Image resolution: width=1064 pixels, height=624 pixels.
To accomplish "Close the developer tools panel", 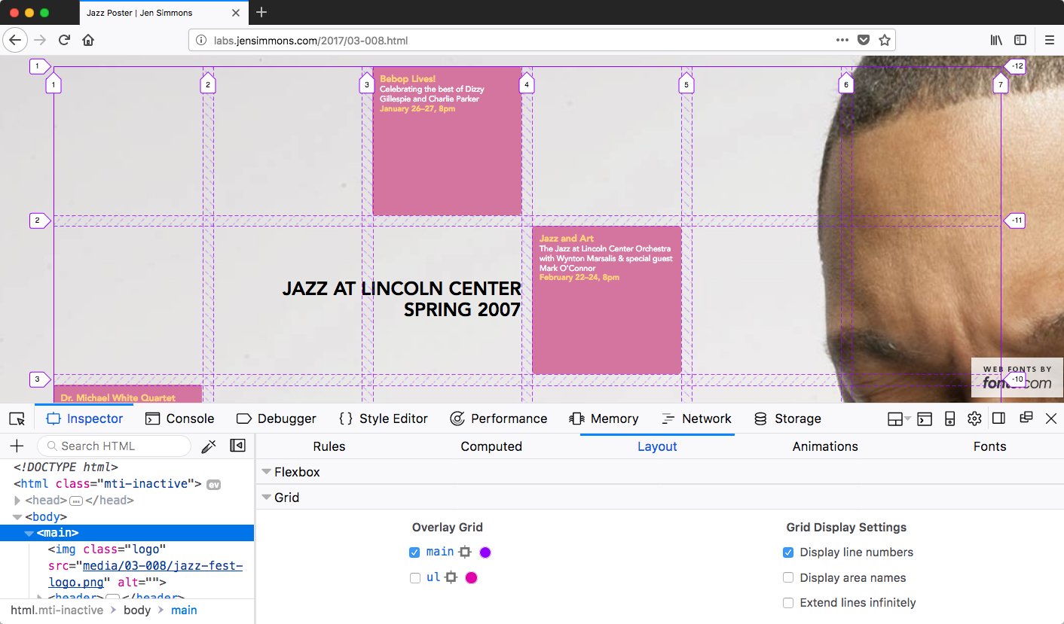I will 1051,419.
